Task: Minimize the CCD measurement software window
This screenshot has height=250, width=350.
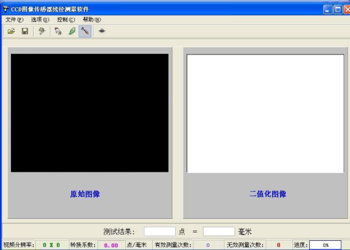Action: pos(327,10)
